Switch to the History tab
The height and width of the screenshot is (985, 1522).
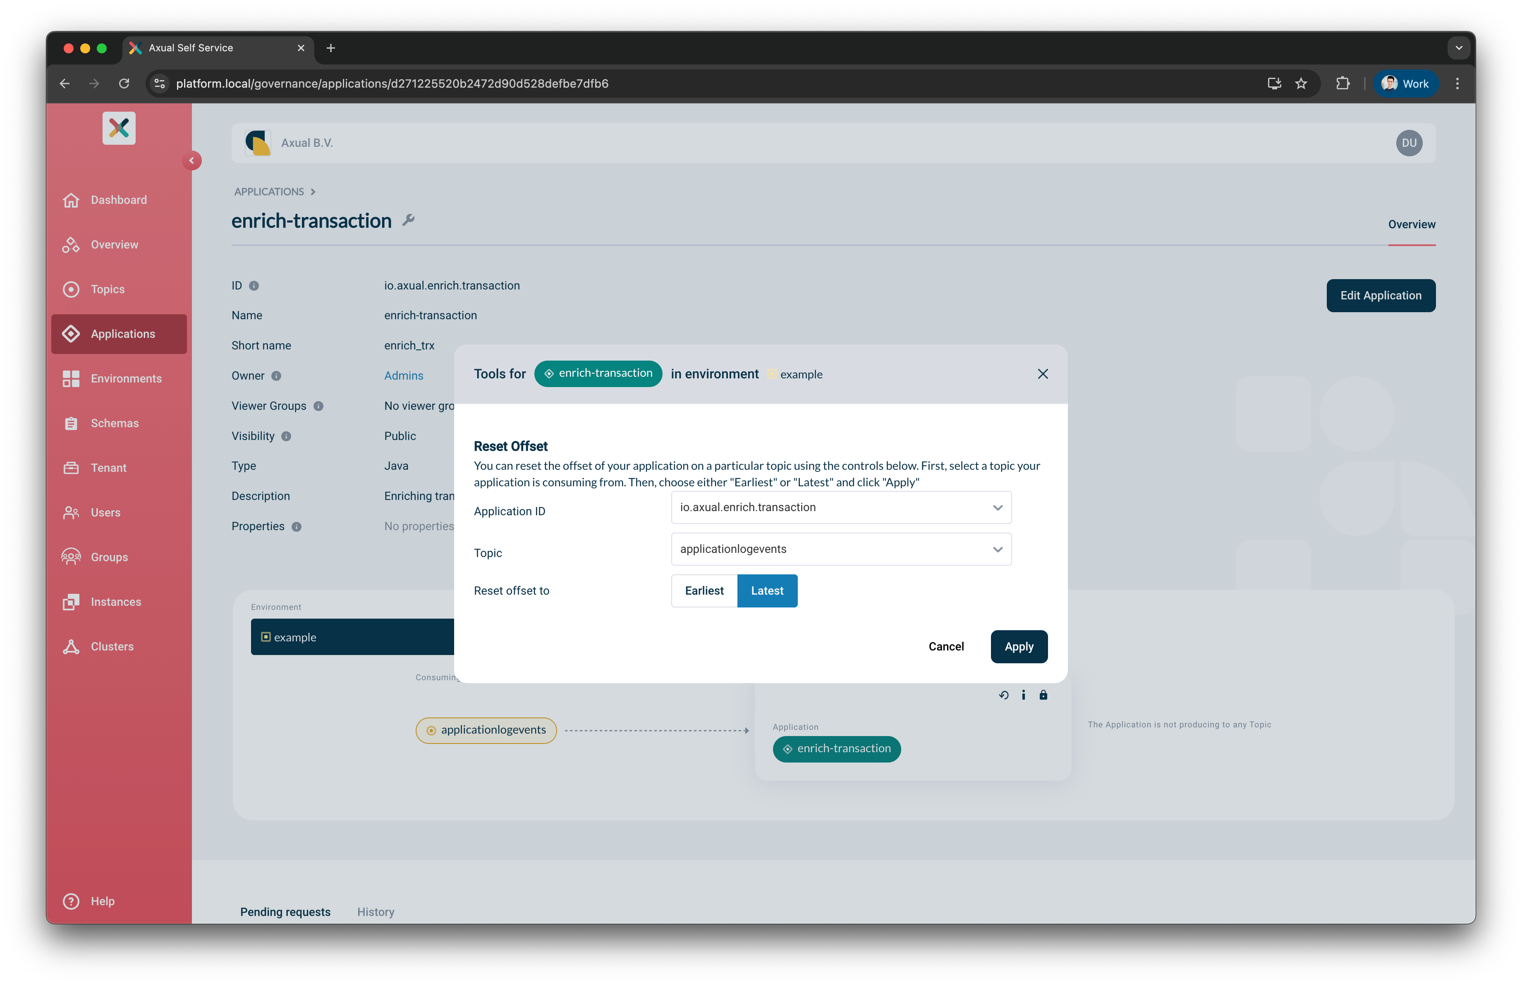tap(376, 911)
